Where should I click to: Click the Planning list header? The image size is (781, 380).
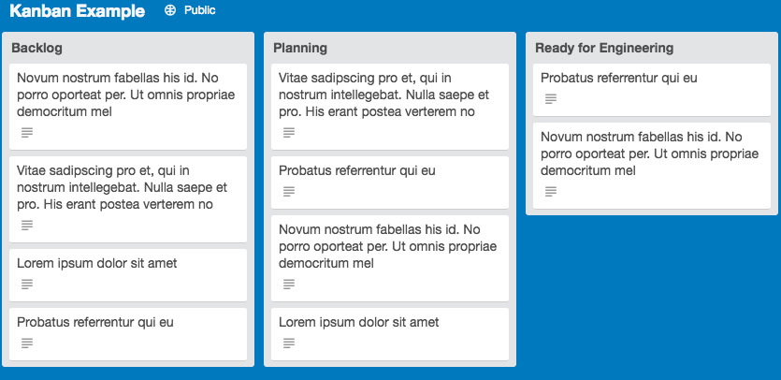300,48
